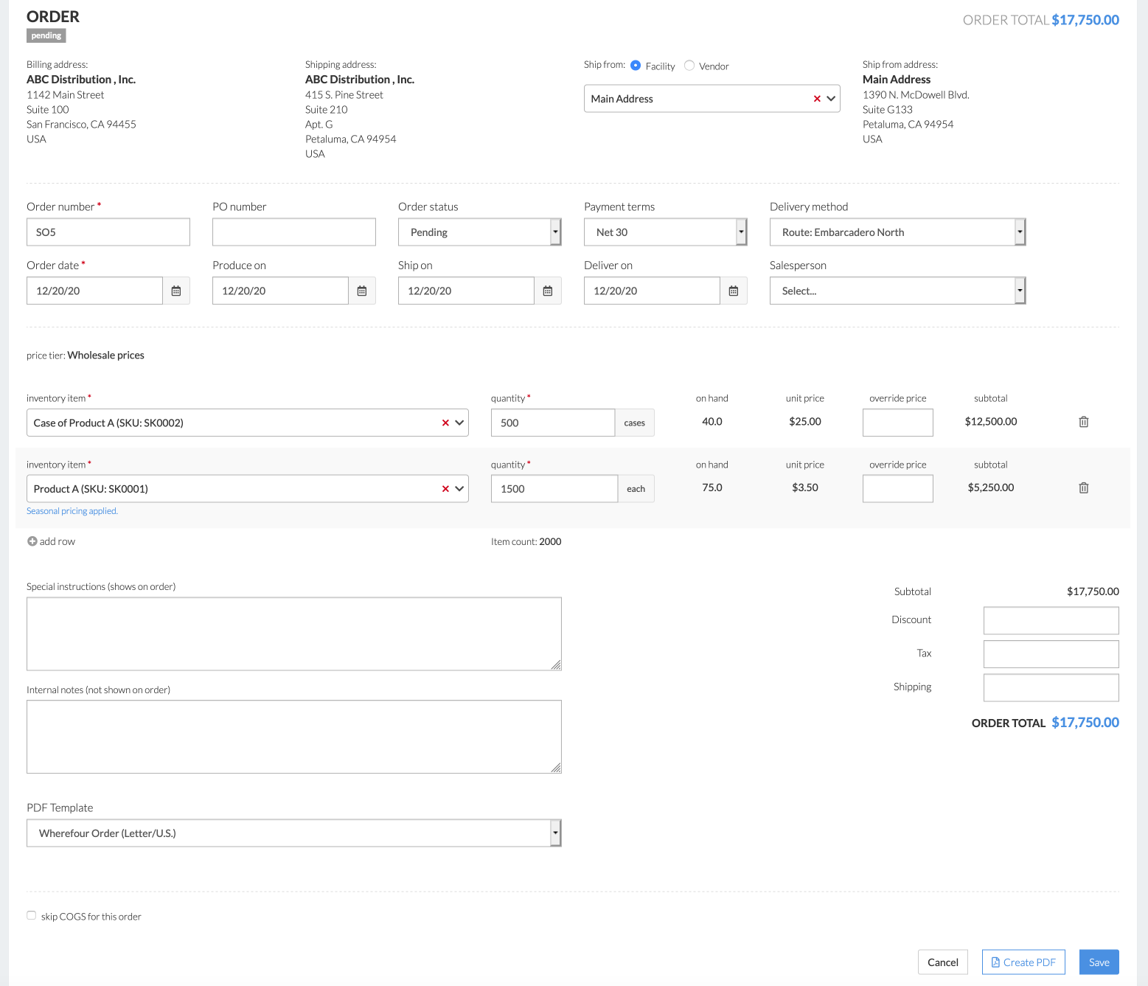Clear the Main Address selection
Screen dimensions: 1148x986
(x=817, y=99)
